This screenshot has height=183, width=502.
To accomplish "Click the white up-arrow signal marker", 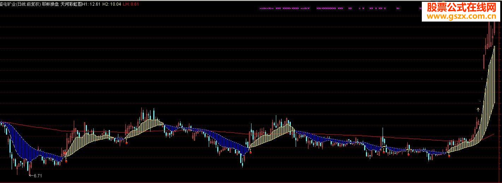I will [x=479, y=110].
